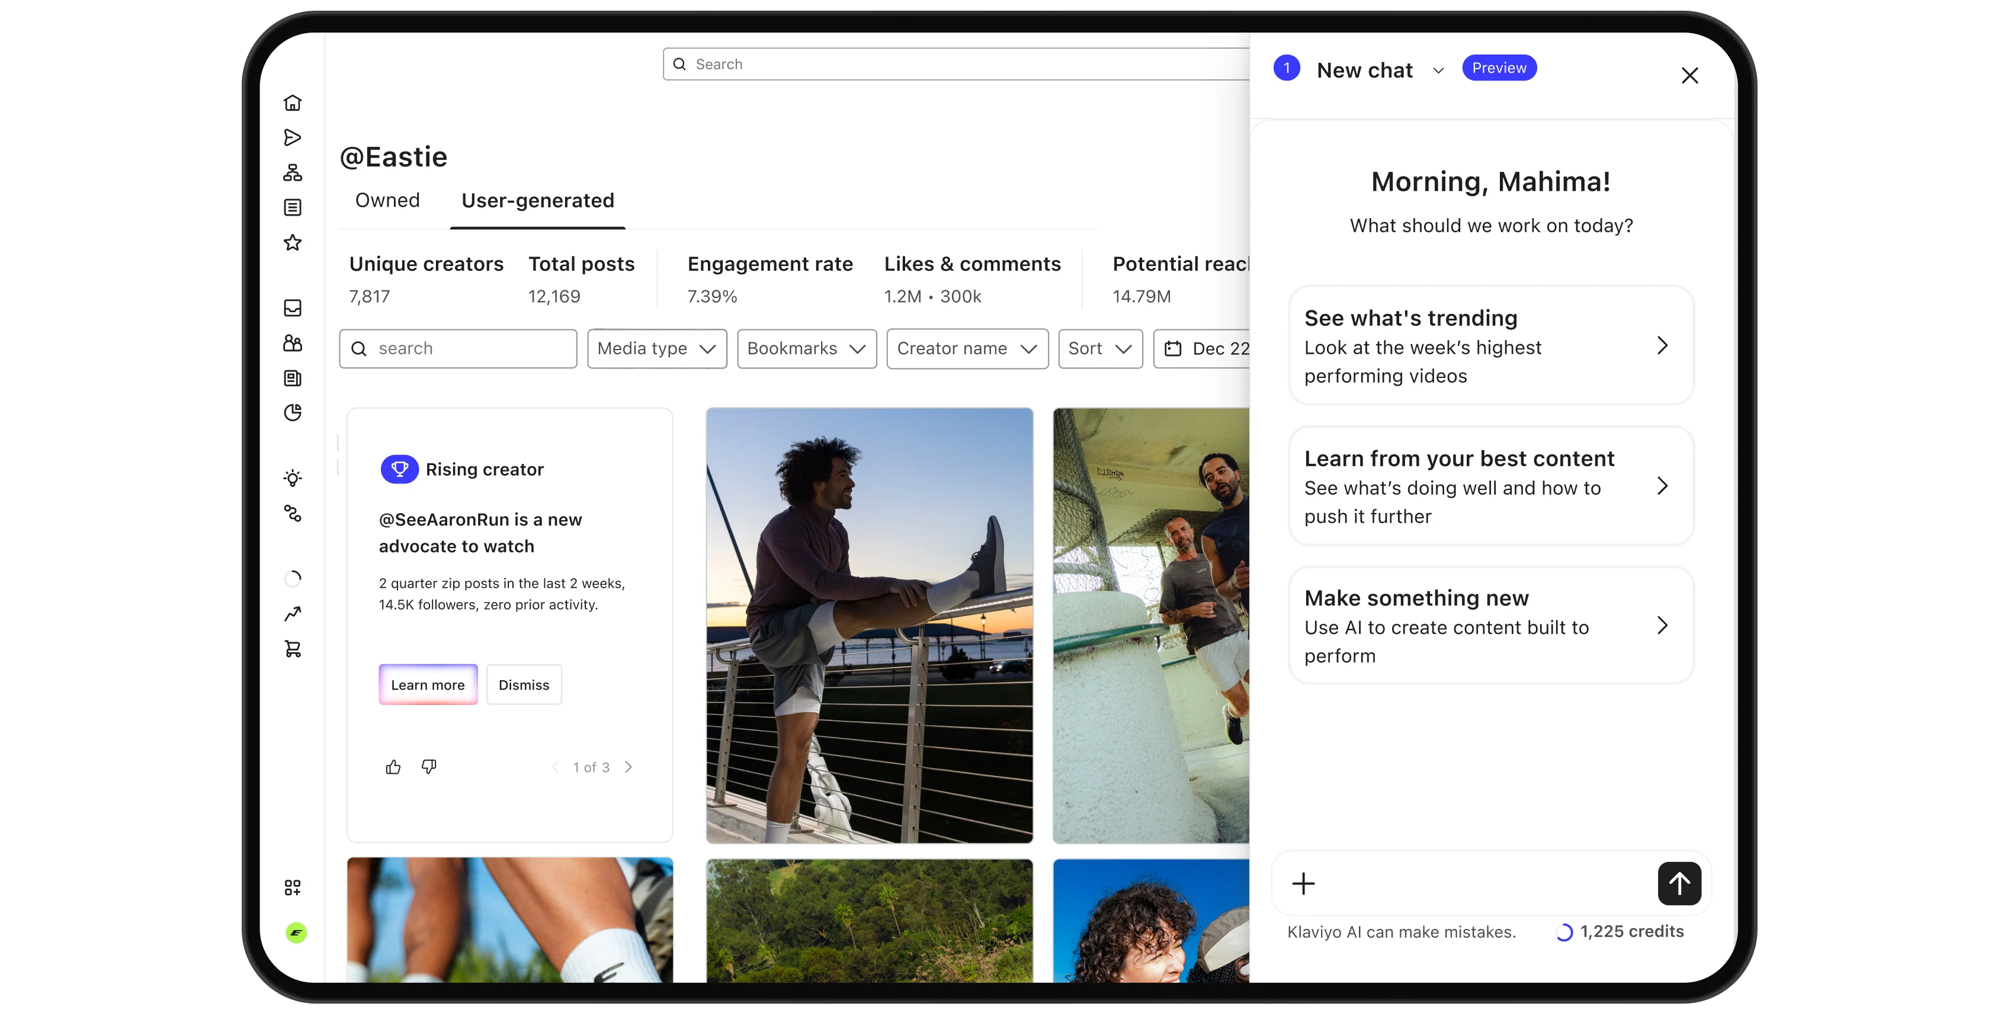Dismiss the Rising creator card
Viewport: 2001px width, 1013px height.
tap(524, 684)
